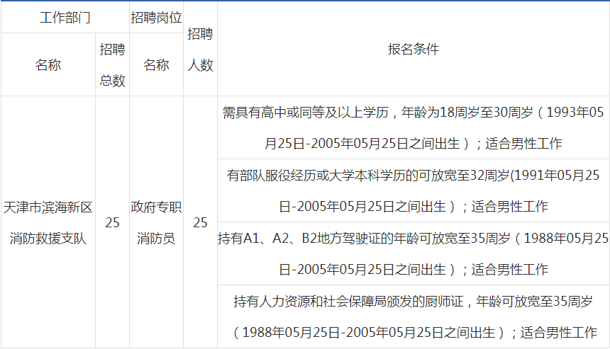Select the 政府专职消防员 cell
The width and height of the screenshot is (610, 349).
[x=156, y=222]
